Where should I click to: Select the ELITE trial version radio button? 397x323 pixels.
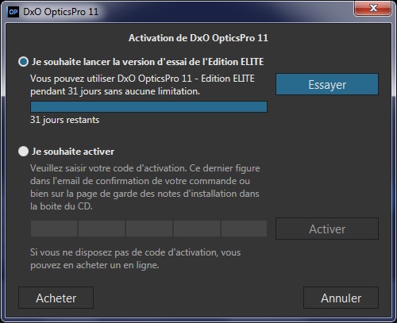click(x=23, y=62)
